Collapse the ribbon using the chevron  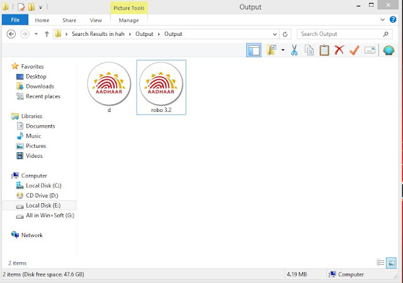coord(382,19)
